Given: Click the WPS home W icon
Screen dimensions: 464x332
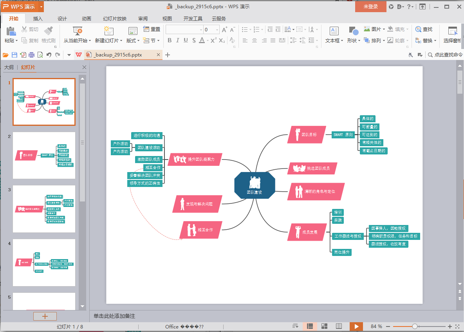Looking at the screenshot, I should 79,55.
